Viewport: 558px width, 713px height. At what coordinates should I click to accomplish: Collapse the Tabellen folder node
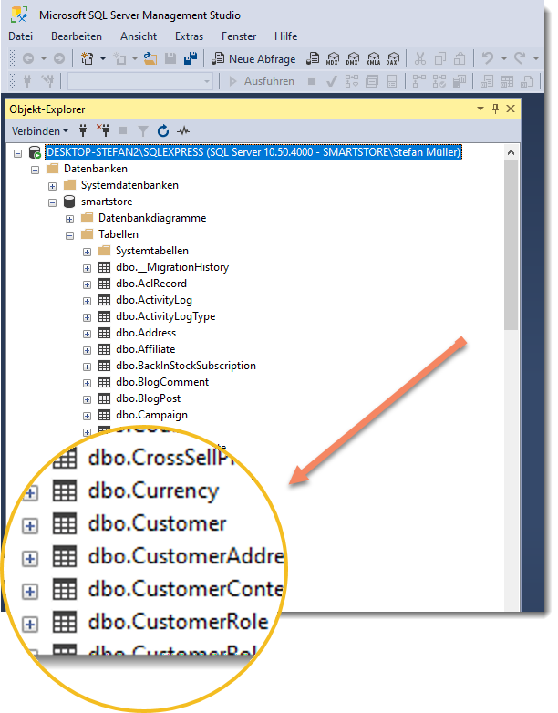[x=70, y=234]
